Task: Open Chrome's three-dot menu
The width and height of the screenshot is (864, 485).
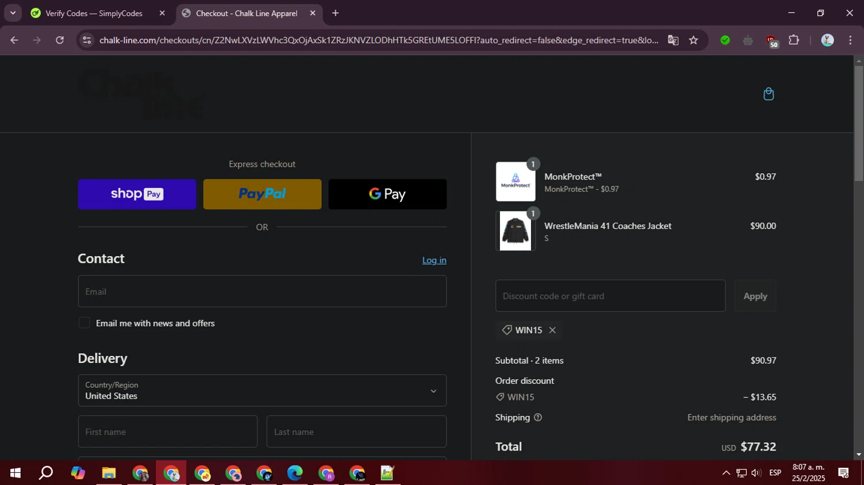Action: click(850, 40)
